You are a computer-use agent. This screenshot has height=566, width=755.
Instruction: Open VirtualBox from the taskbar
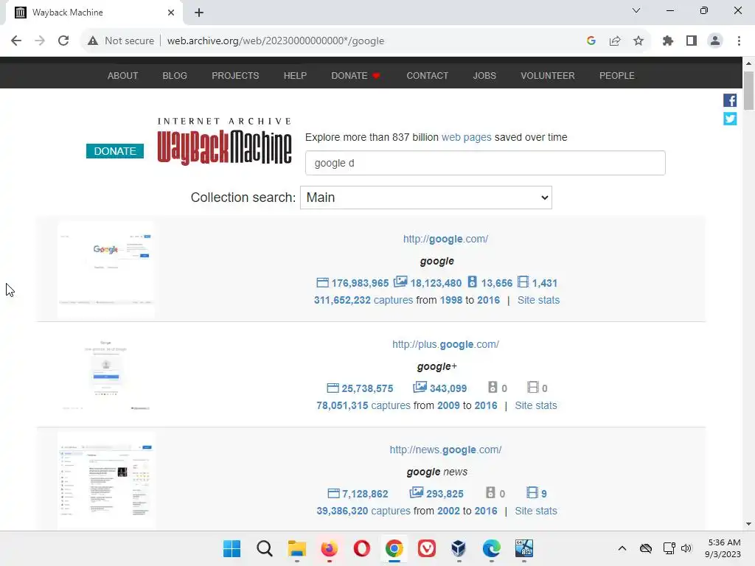point(459,548)
